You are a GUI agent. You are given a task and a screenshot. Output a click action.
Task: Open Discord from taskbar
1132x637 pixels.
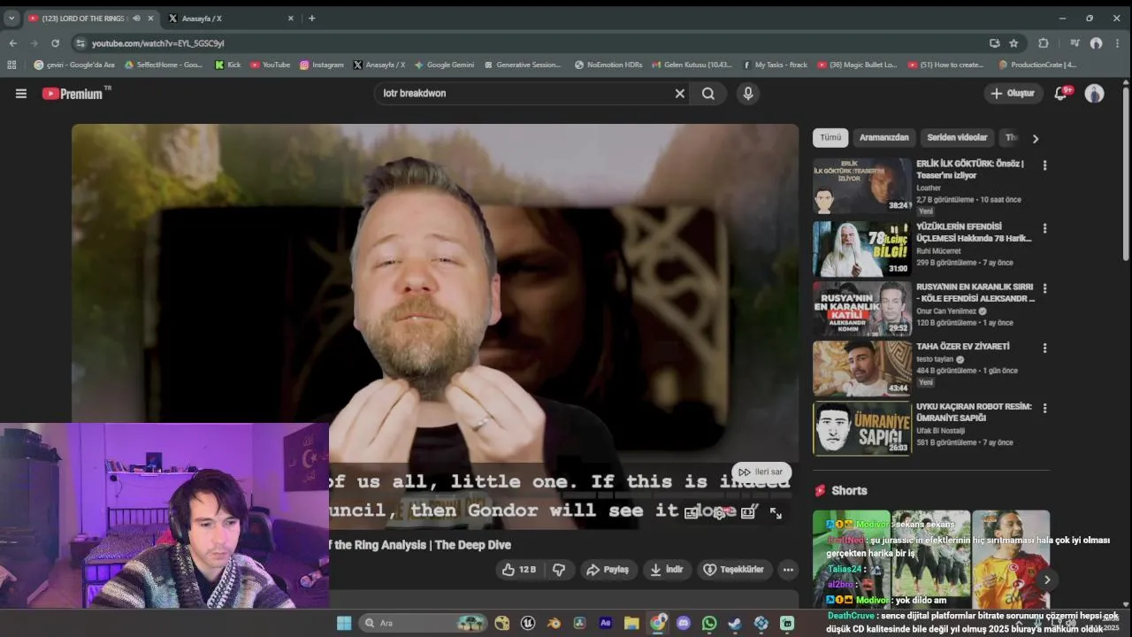click(x=683, y=623)
